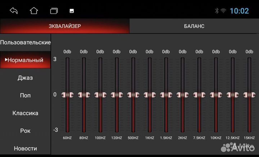The height and width of the screenshot is (157, 259).
Task: Select the Классика preset
Action: (x=25, y=113)
